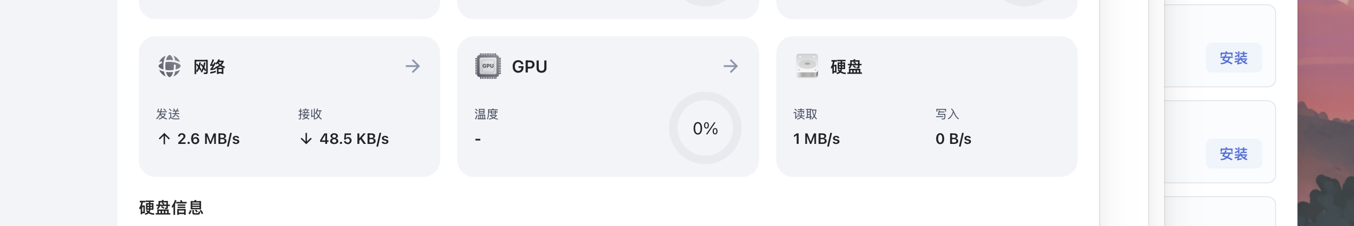Click the 温度 label in GPU card
The image size is (1354, 226).
(487, 114)
